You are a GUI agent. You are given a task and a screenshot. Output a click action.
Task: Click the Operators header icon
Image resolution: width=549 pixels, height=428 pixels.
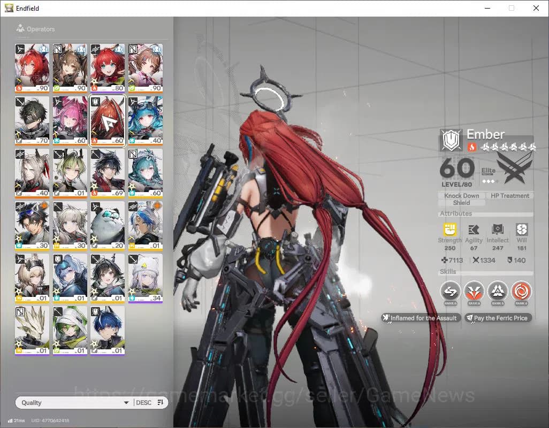tap(20, 28)
